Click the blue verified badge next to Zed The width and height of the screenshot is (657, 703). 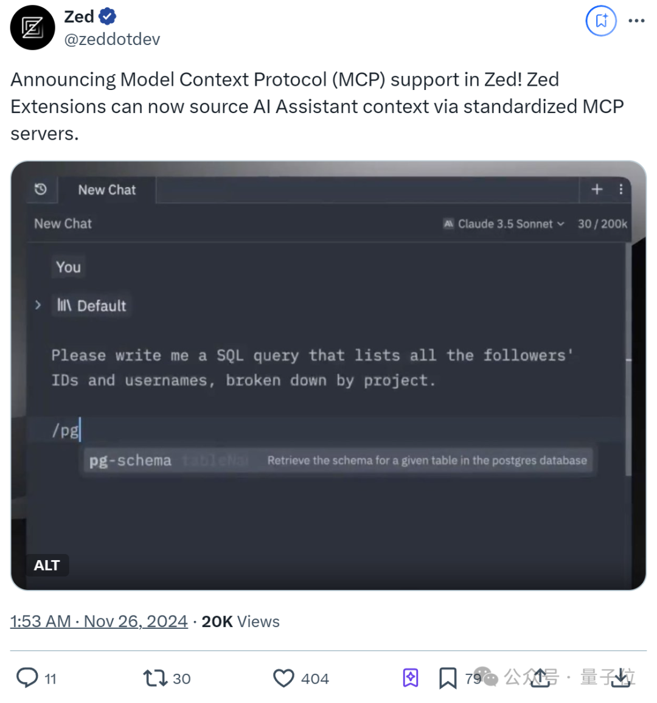pos(107,16)
